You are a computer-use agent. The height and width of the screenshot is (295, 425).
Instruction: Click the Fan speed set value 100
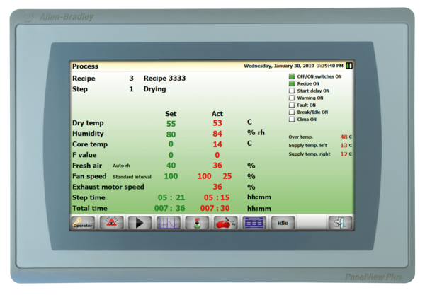click(171, 175)
